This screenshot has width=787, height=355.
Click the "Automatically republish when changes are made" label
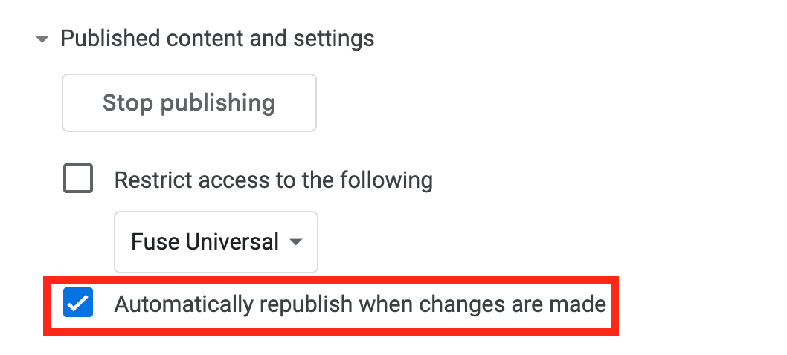[x=360, y=304]
